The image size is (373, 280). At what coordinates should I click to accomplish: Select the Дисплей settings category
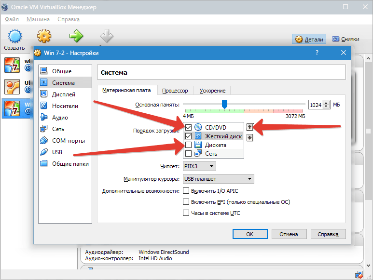[63, 94]
